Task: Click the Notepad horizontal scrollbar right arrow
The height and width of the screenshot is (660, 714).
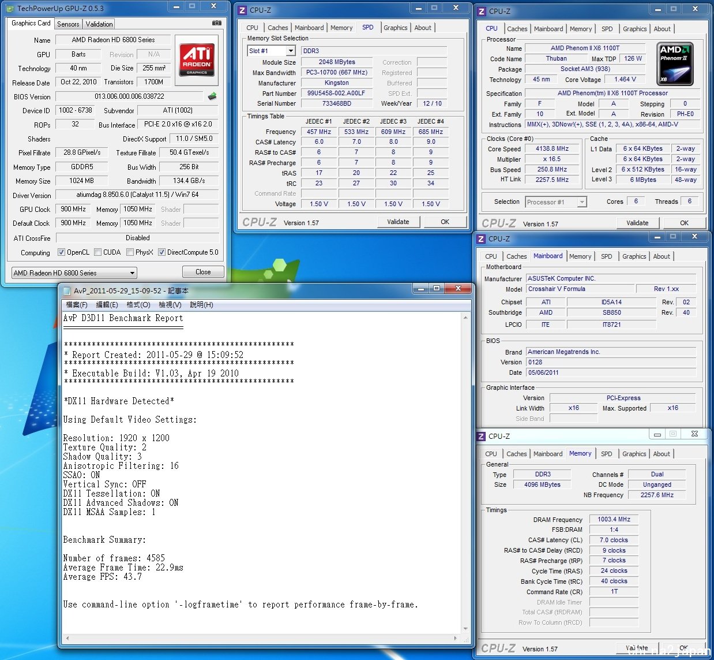Action: 456,639
